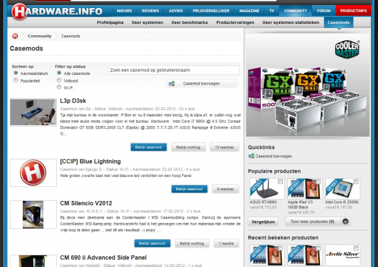Click the L3p D3sk desk thumbnail

[x=33, y=112]
